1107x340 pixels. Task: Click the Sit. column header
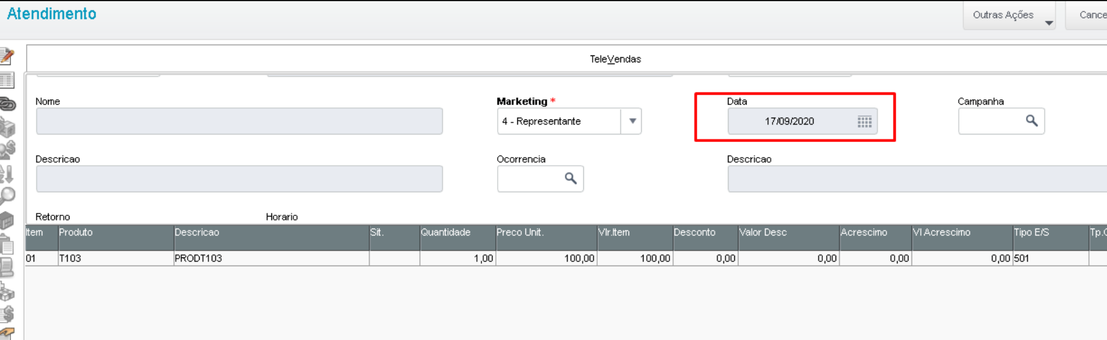point(394,237)
